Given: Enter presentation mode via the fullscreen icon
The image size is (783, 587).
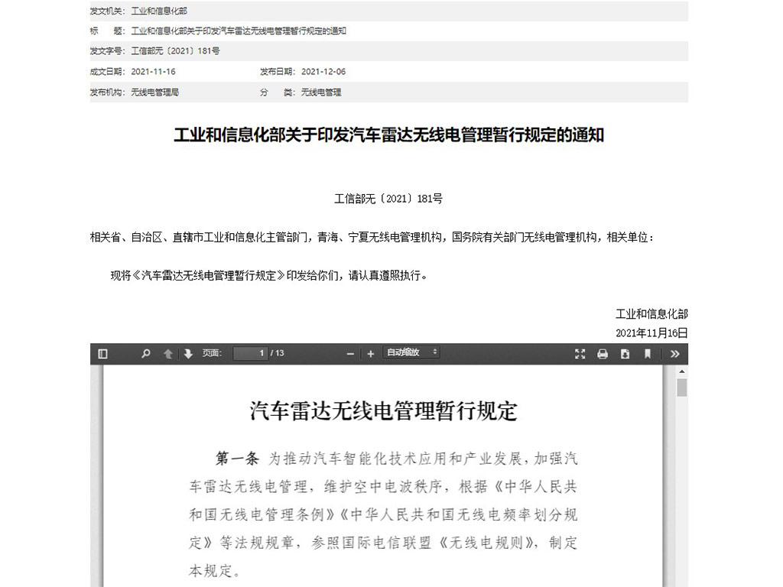Looking at the screenshot, I should point(581,354).
